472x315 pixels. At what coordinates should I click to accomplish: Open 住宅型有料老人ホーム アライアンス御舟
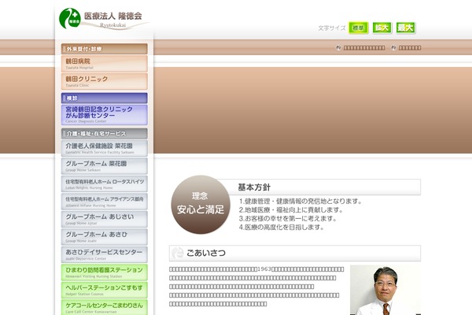[x=104, y=202]
